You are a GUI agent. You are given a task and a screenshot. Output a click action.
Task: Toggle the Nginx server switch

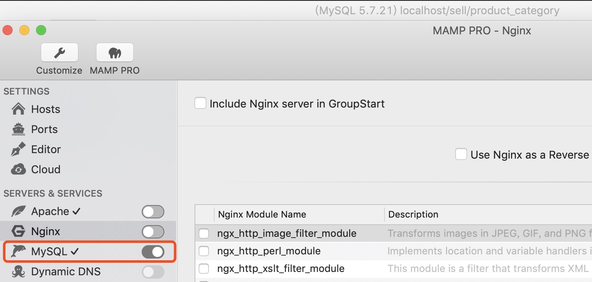coord(153,231)
